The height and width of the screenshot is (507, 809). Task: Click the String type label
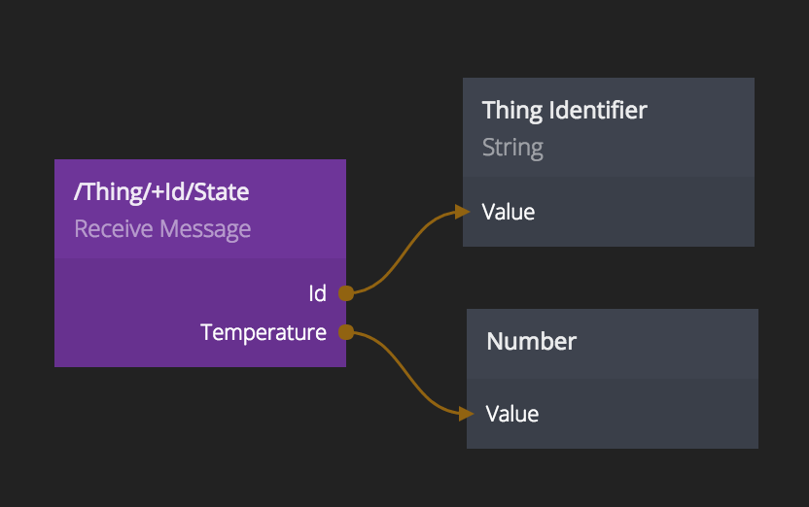click(512, 148)
